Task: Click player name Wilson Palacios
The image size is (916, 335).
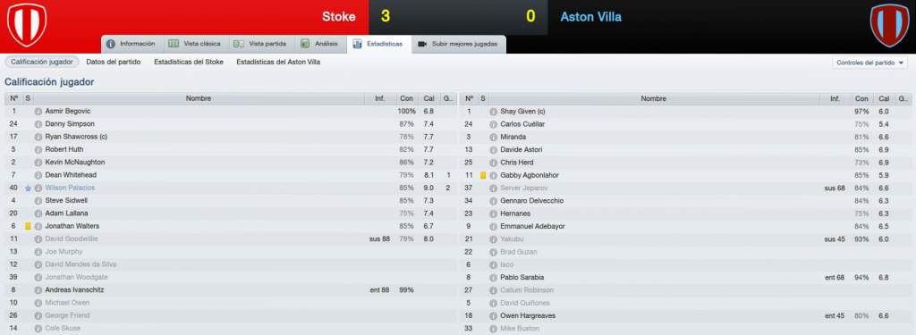Action: tap(70, 188)
